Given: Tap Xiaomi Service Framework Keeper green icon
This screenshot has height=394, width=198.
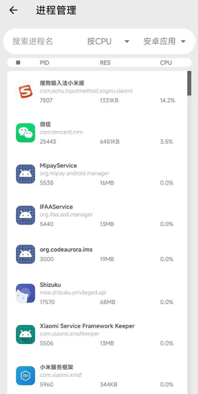Looking at the screenshot, I should [26, 334].
